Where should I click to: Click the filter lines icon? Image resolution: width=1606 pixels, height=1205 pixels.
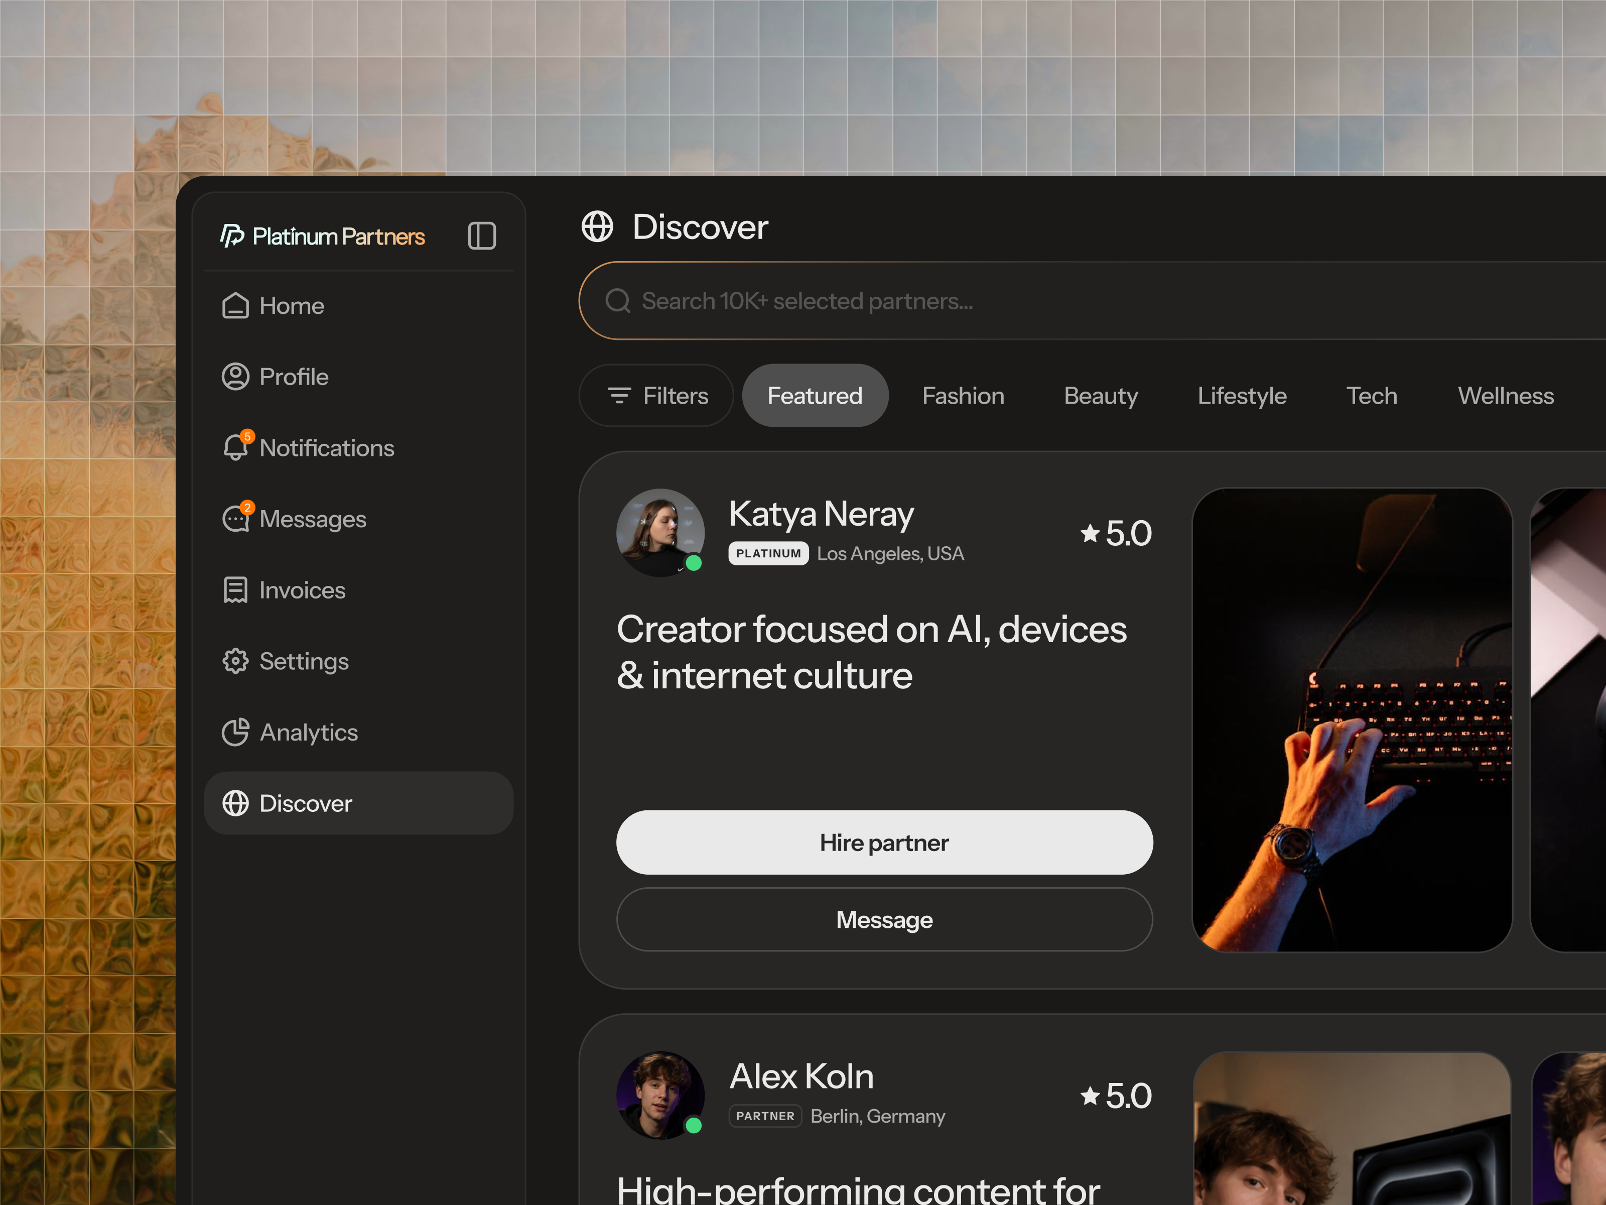tap(619, 395)
